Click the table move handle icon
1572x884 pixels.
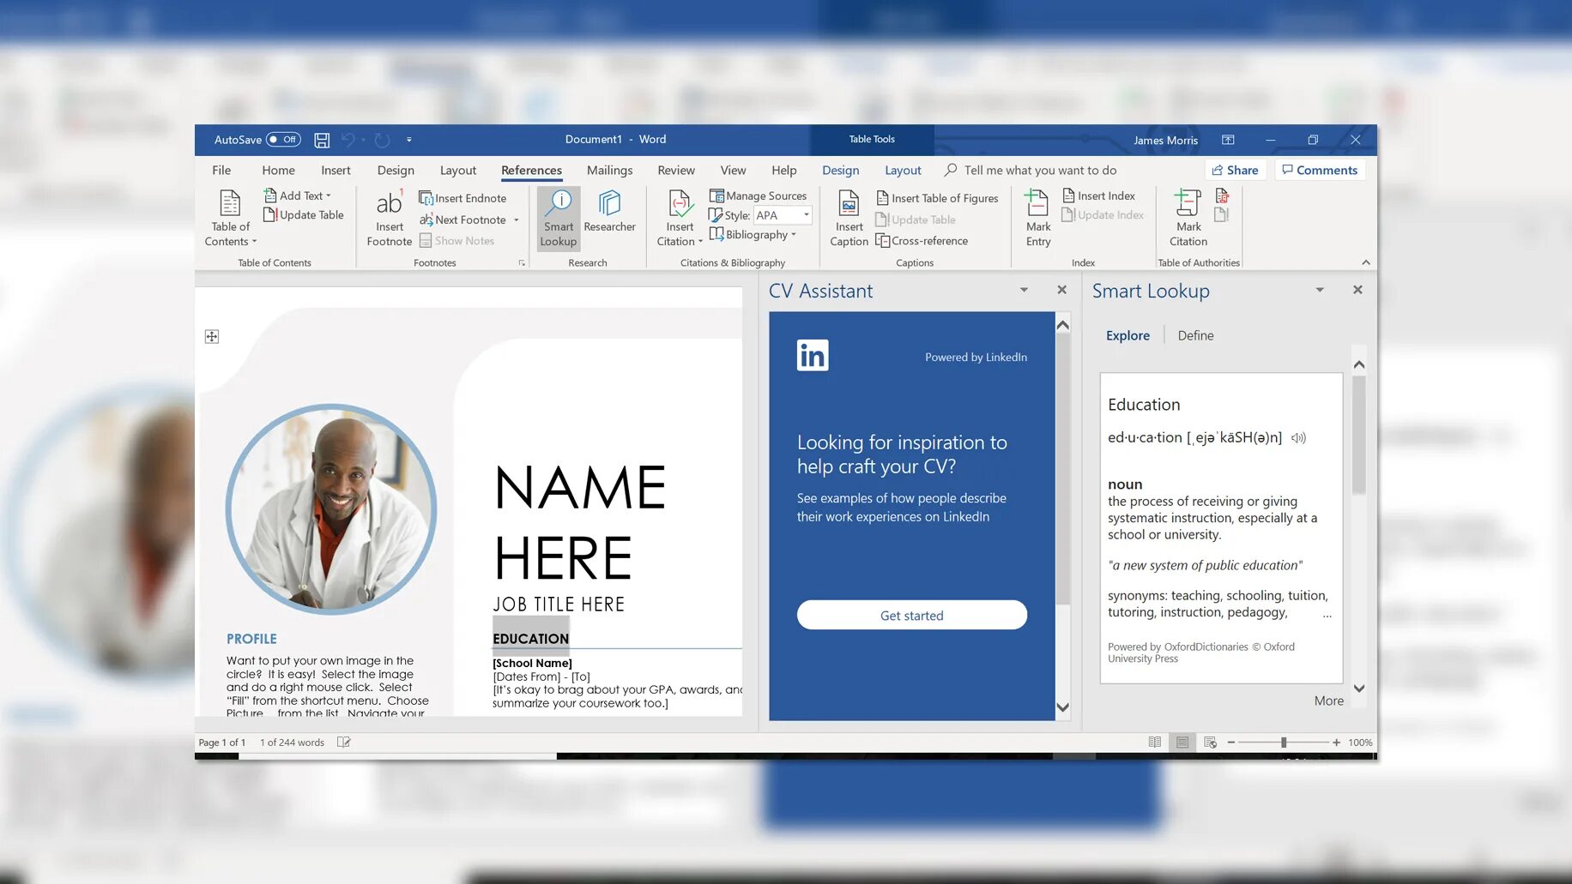point(212,337)
